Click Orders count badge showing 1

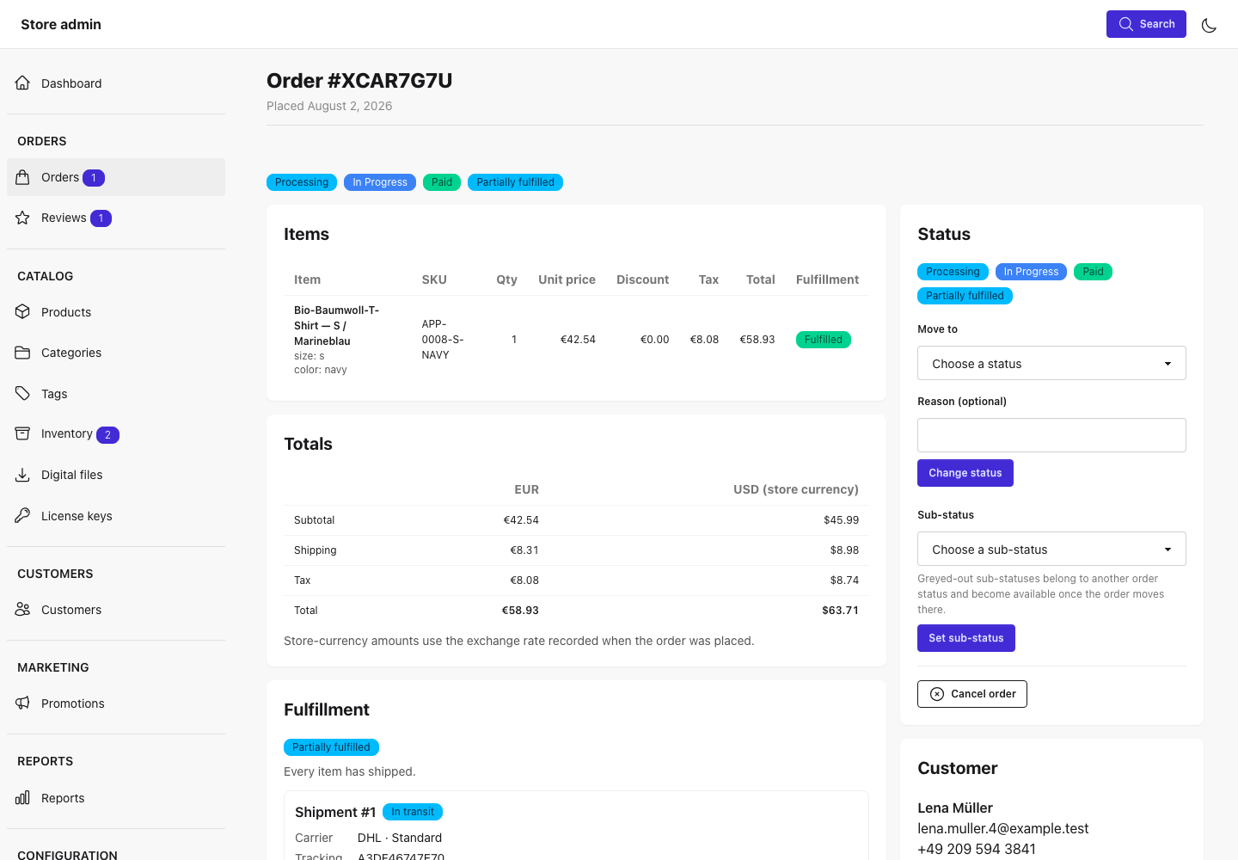pyautogui.click(x=94, y=178)
